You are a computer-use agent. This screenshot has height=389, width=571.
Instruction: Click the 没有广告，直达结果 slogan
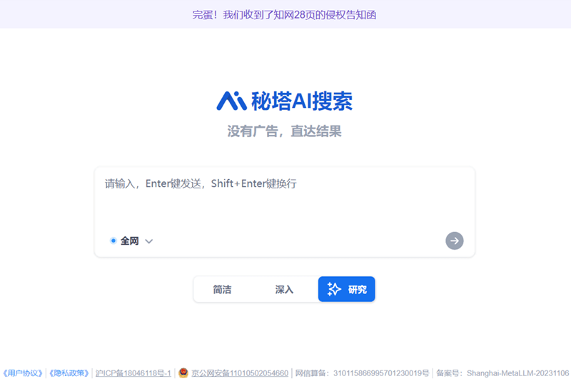coord(284,131)
